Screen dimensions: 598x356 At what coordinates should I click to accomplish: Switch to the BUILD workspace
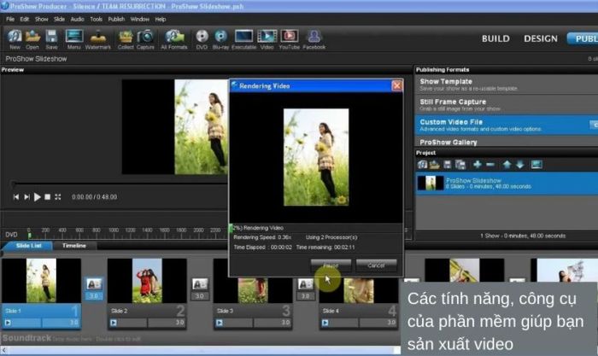pos(495,38)
